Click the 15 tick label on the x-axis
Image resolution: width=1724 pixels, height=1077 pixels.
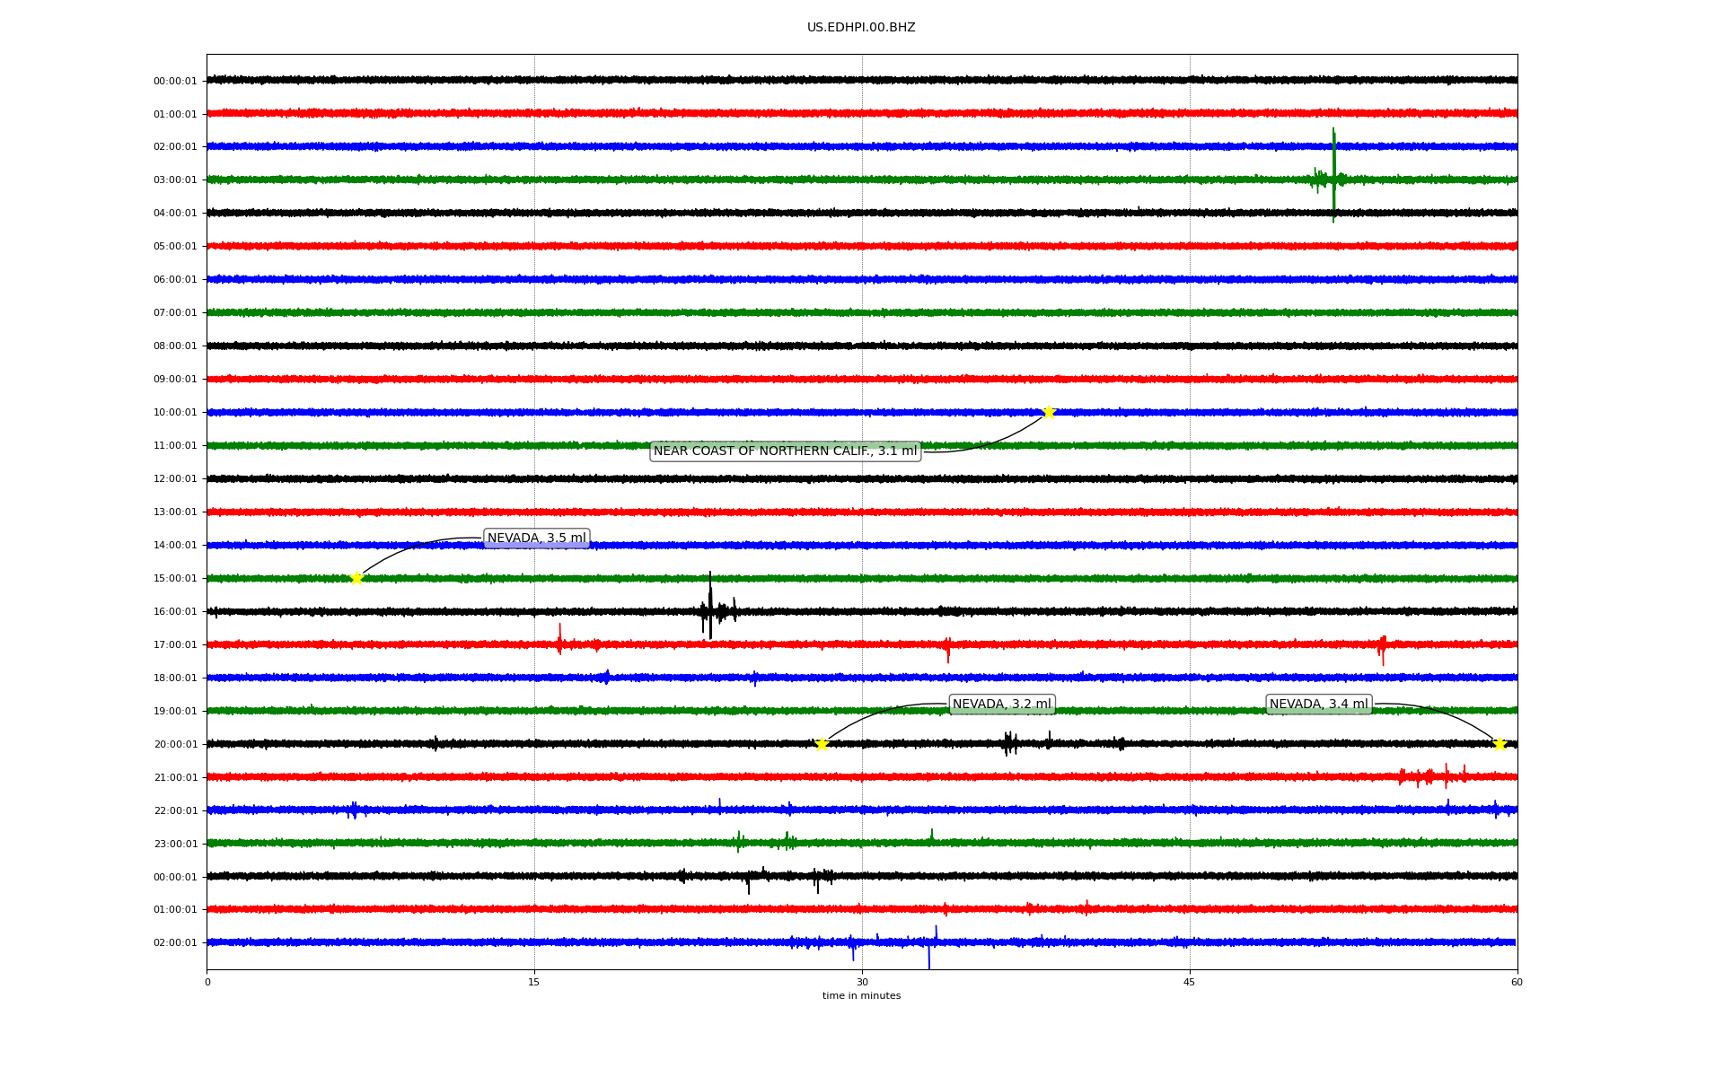click(x=534, y=982)
